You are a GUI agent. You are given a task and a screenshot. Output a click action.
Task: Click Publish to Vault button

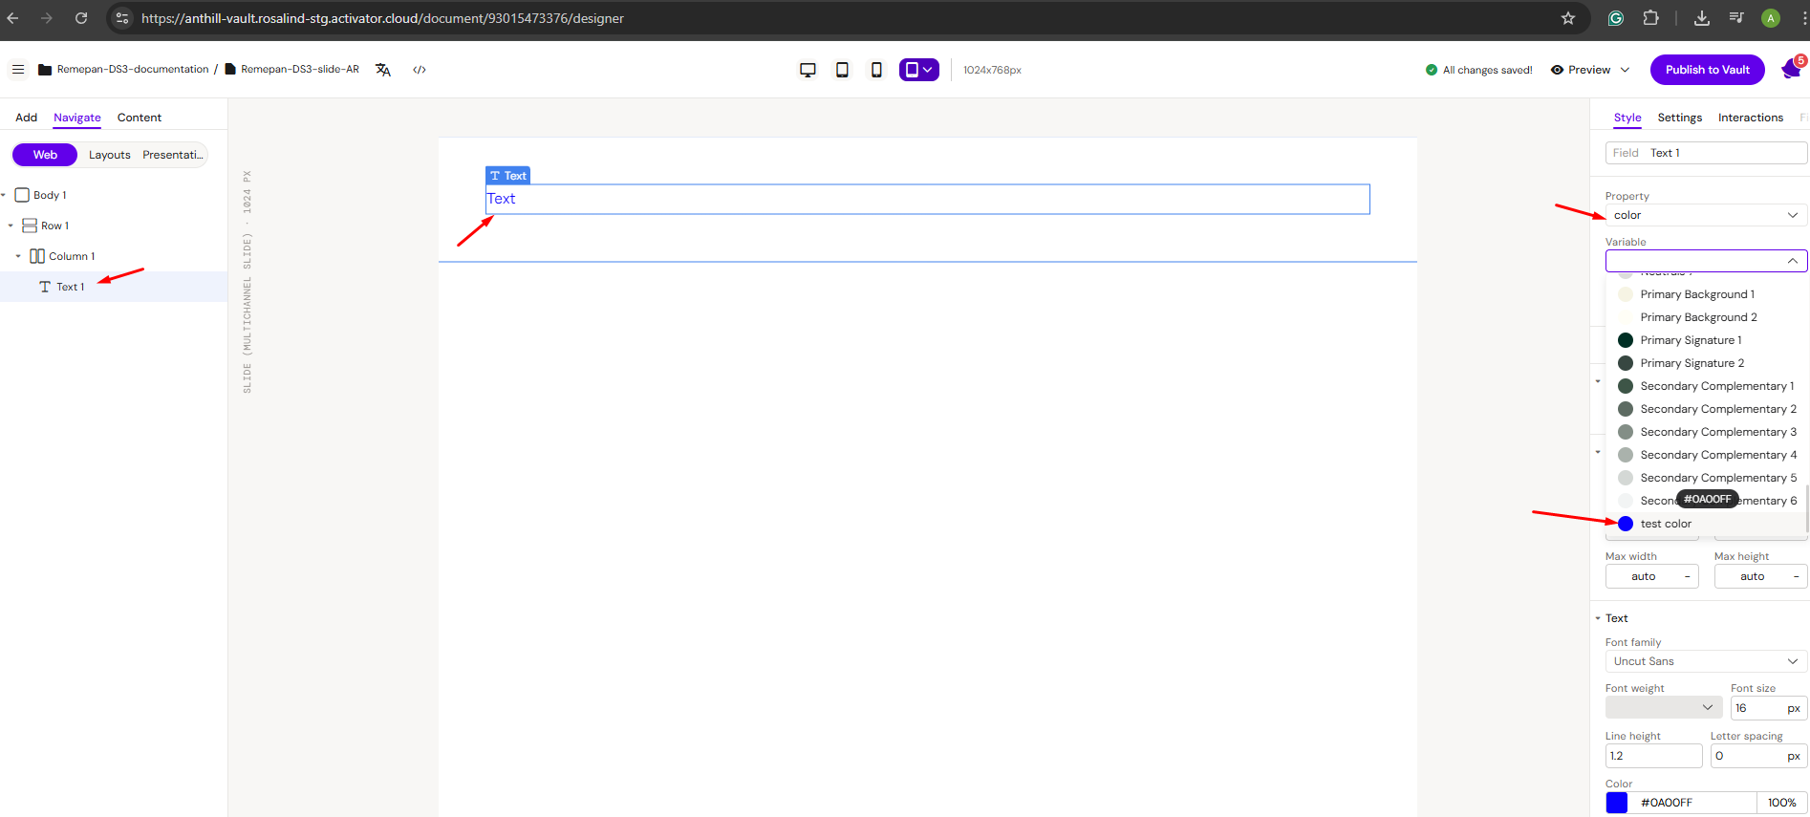[x=1707, y=70]
